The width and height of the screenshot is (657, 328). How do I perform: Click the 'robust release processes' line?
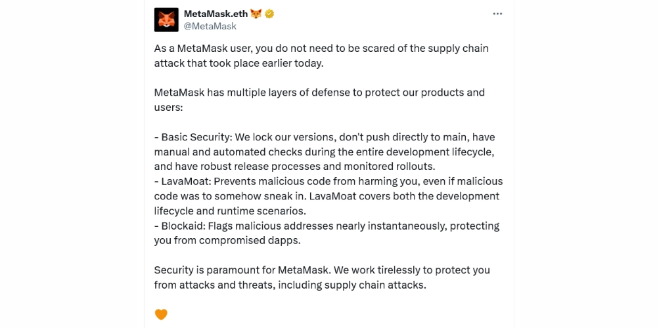(x=294, y=167)
